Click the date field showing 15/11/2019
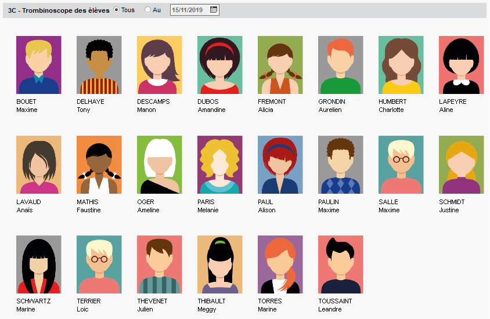Screen dimensions: 490x319 (190, 10)
